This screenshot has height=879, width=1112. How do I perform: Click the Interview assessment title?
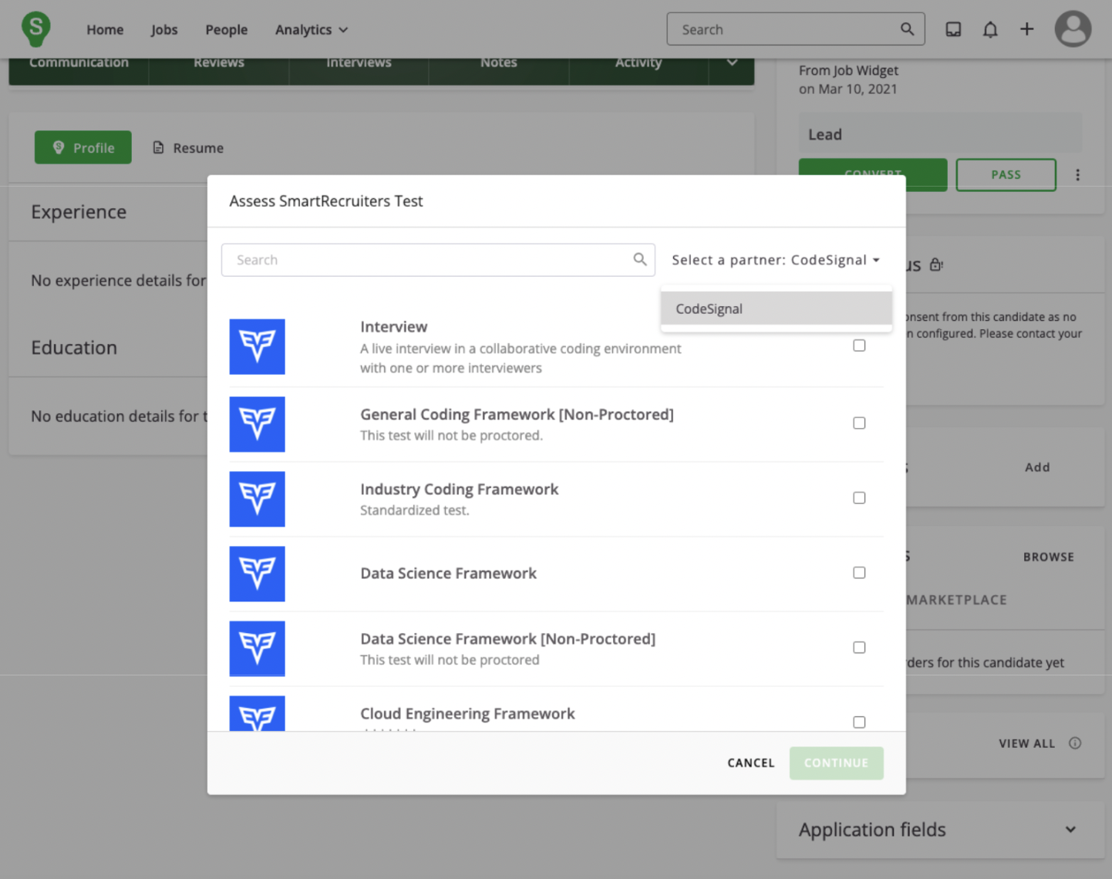(393, 327)
